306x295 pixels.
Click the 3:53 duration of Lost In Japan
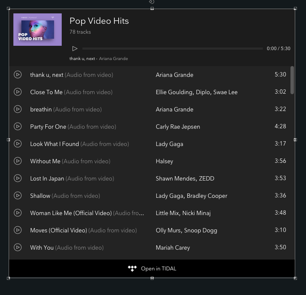tap(280, 178)
